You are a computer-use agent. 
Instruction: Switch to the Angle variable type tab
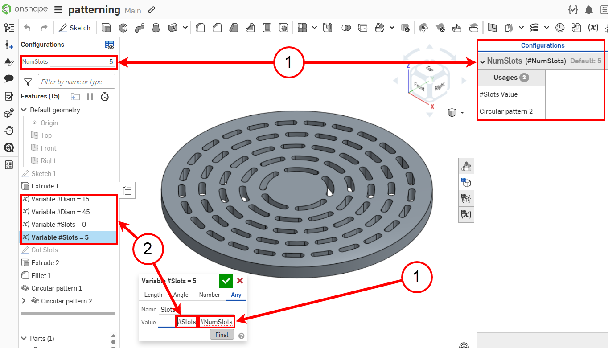point(181,295)
